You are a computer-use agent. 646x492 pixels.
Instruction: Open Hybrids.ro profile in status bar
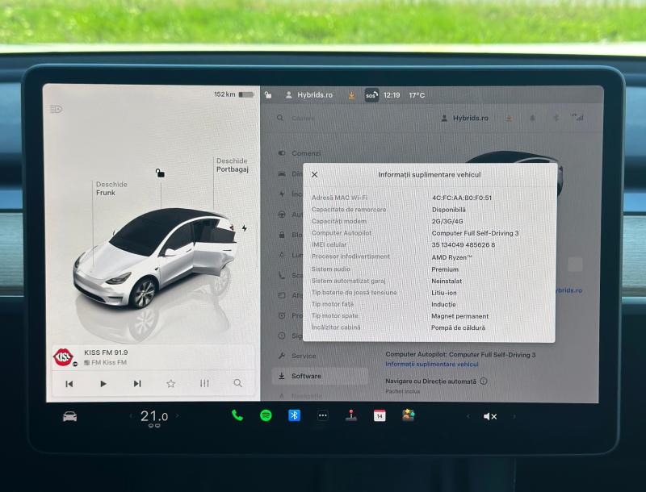(309, 95)
